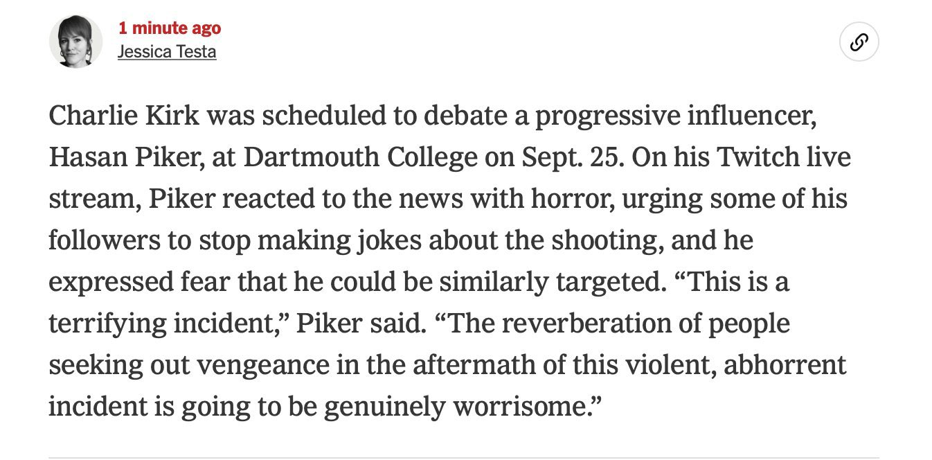Open Jessica Testa's author avatar photo
Screen dimensions: 932x460
coord(75,42)
